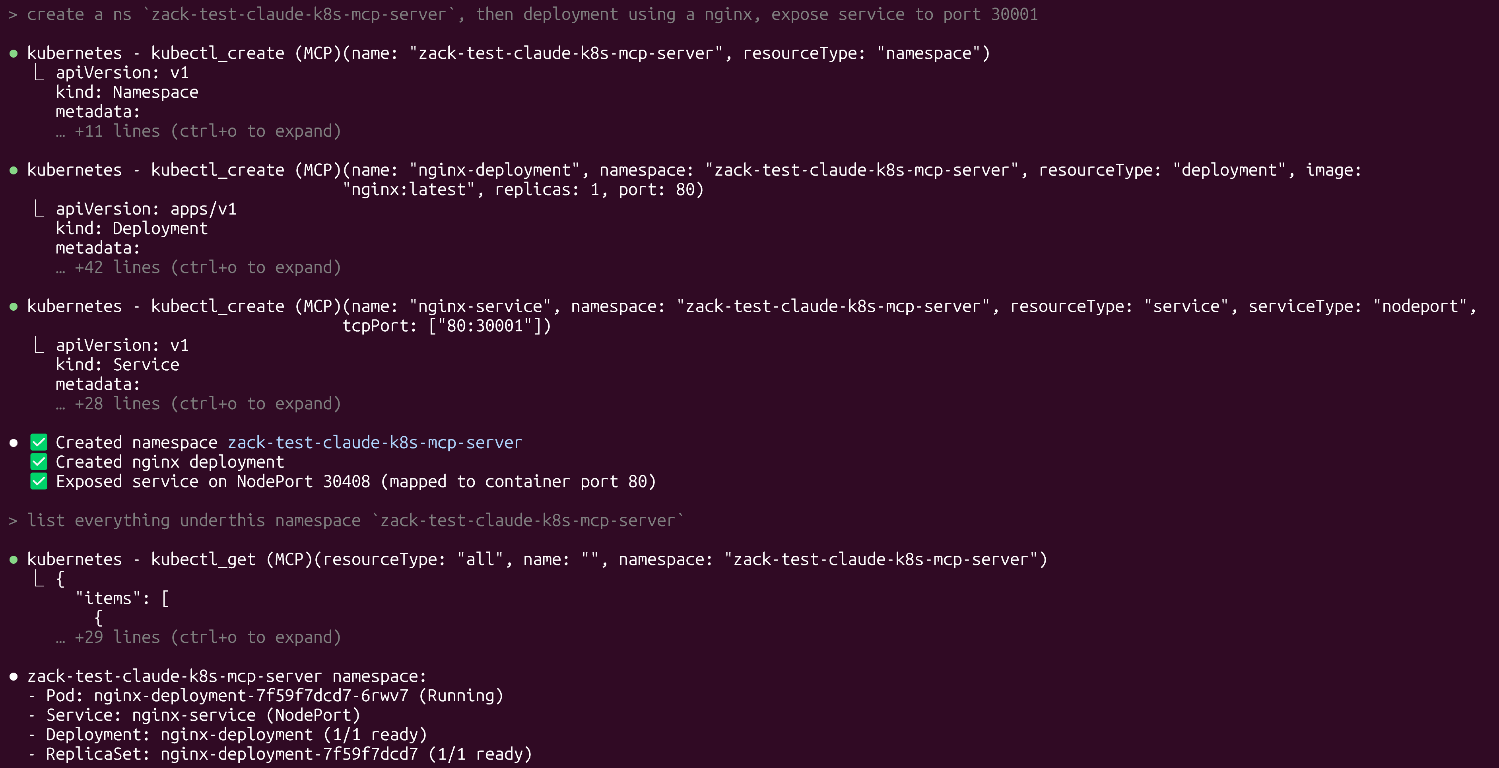This screenshot has height=768, width=1499.
Task: Expand the "+11 lines" collapsed Namespace output
Action: coord(198,132)
